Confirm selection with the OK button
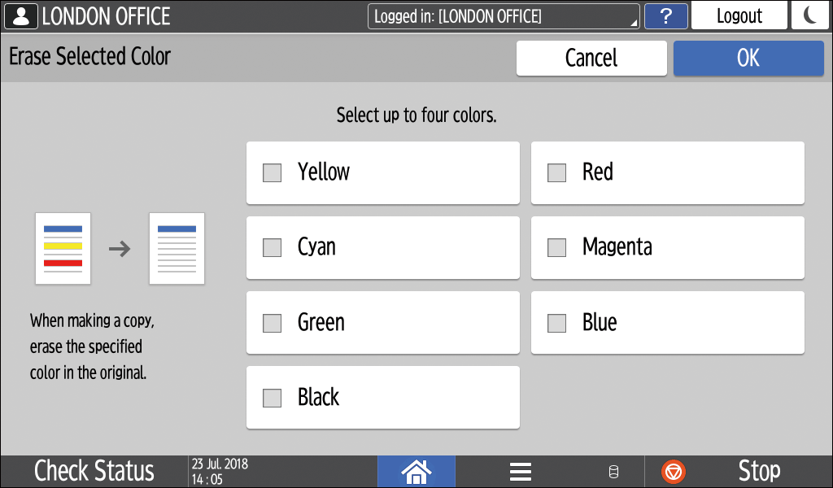The width and height of the screenshot is (833, 488). [748, 58]
